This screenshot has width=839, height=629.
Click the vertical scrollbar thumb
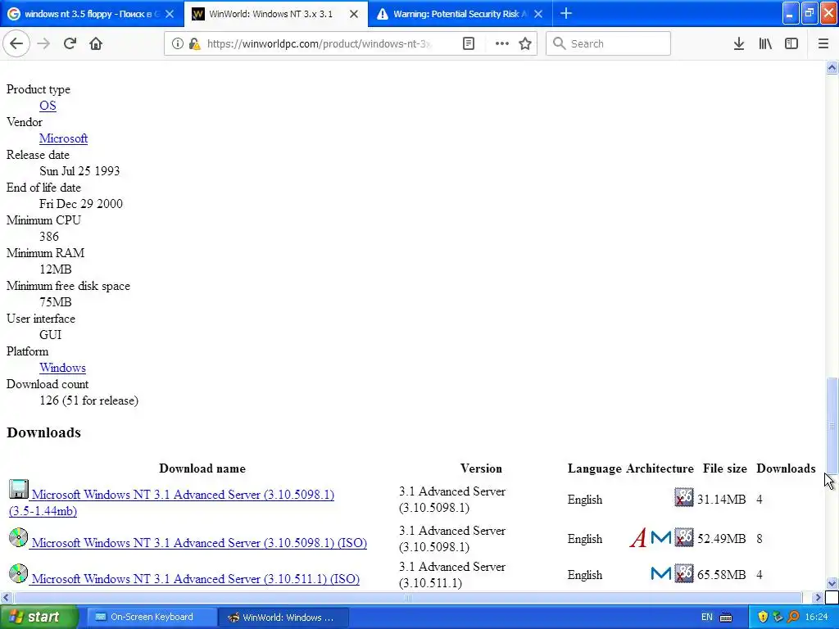pyautogui.click(x=832, y=425)
